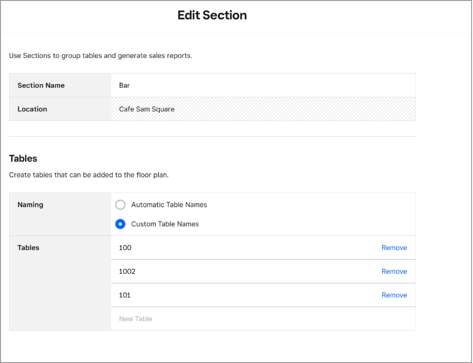Image resolution: width=473 pixels, height=363 pixels.
Task: Click the Edit Section page title
Action: [x=212, y=15]
